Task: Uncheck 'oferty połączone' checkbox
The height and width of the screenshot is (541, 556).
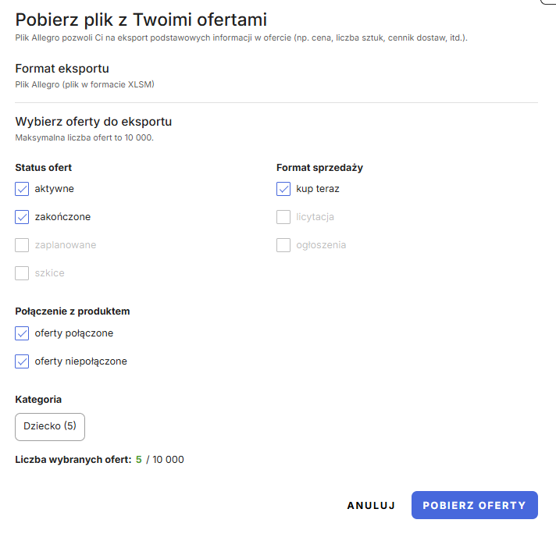Action: 22,333
